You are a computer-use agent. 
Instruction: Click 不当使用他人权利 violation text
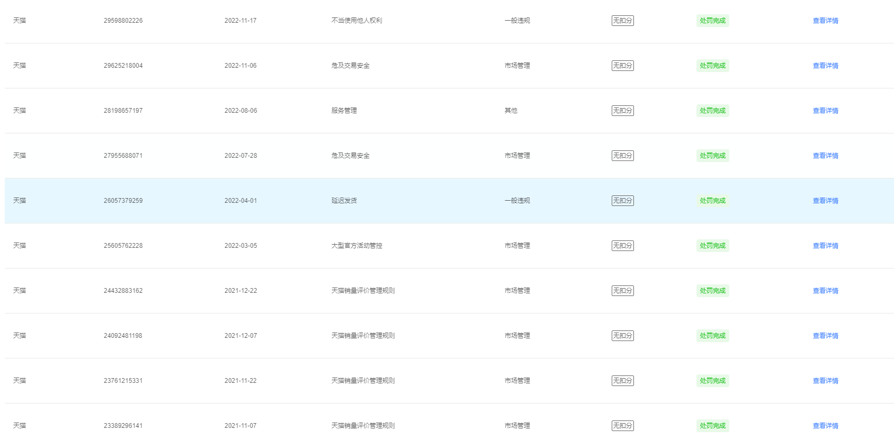click(x=356, y=21)
